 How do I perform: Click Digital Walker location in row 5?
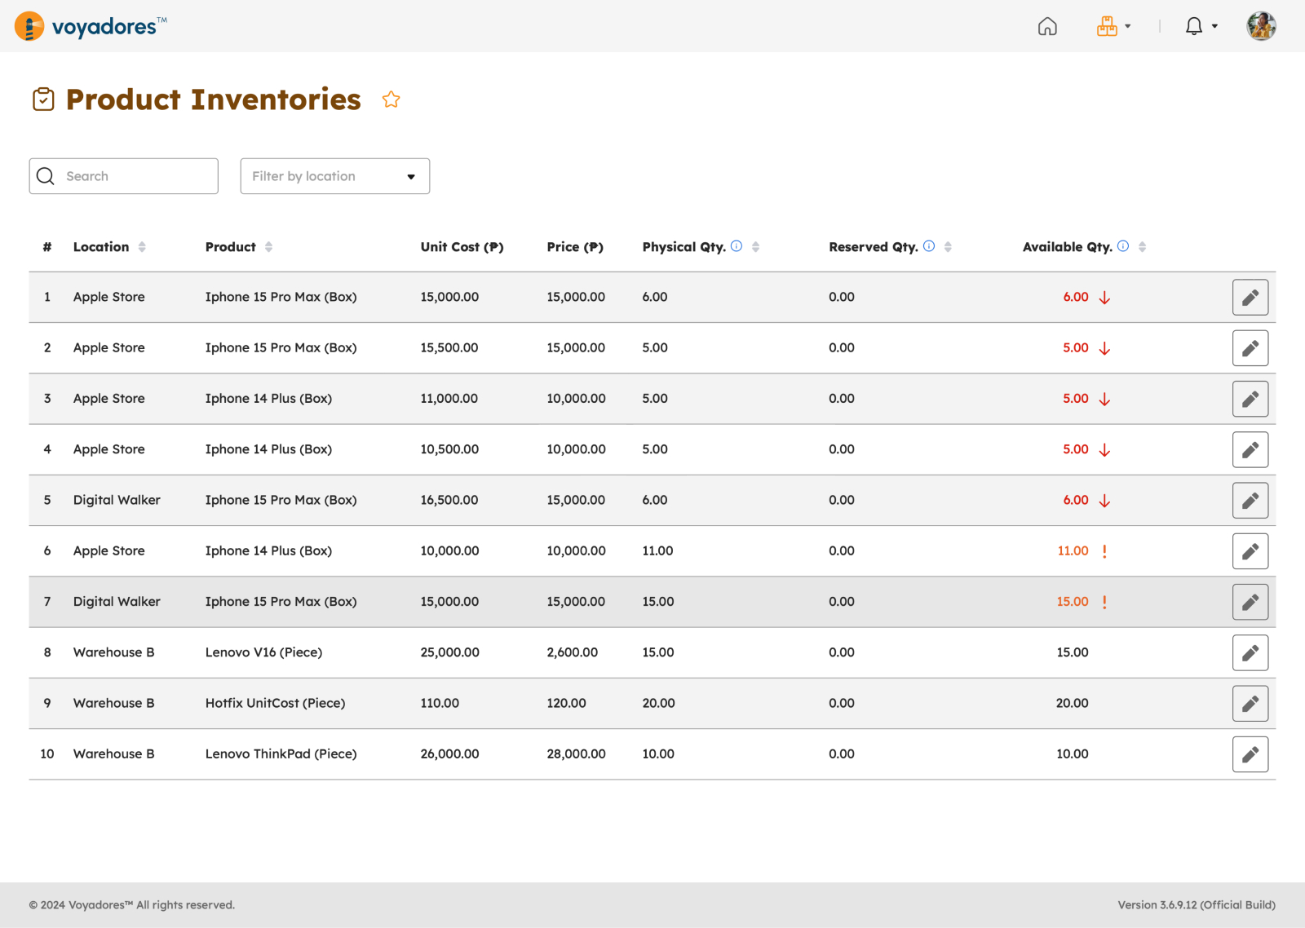(117, 500)
